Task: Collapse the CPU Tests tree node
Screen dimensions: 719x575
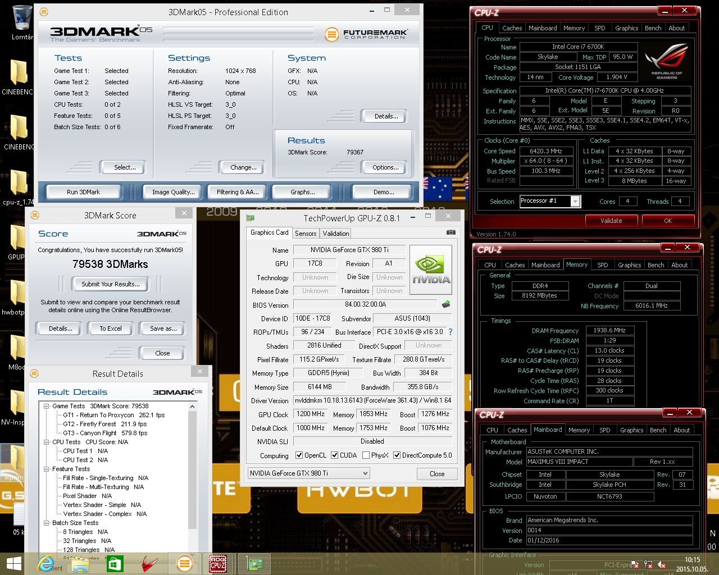Action: click(47, 442)
